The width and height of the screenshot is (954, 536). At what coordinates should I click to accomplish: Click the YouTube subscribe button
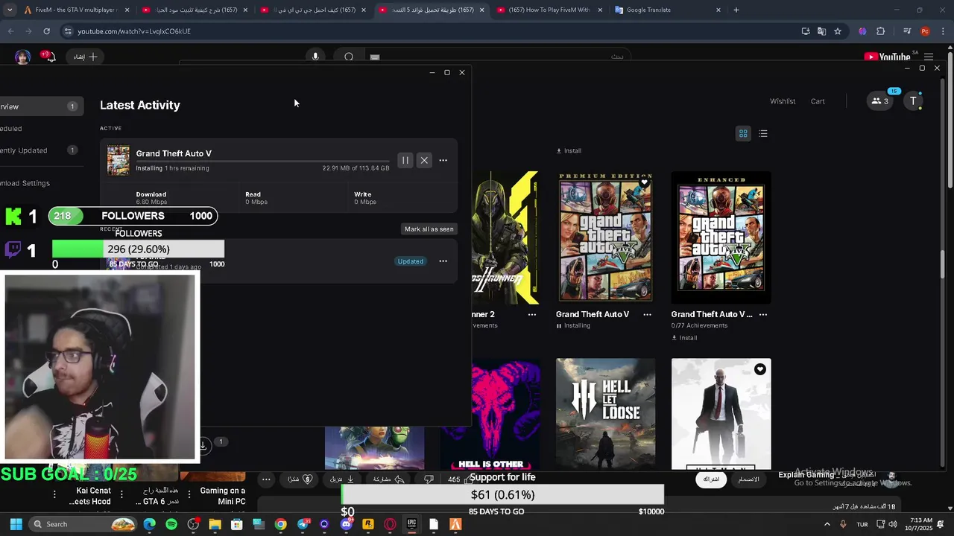712,479
